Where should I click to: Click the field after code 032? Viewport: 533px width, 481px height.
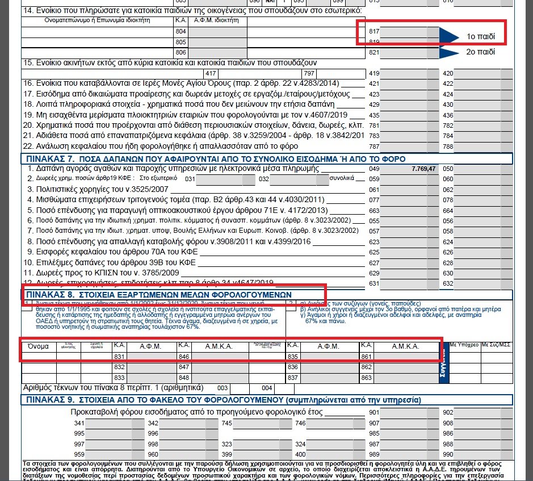[299, 179]
